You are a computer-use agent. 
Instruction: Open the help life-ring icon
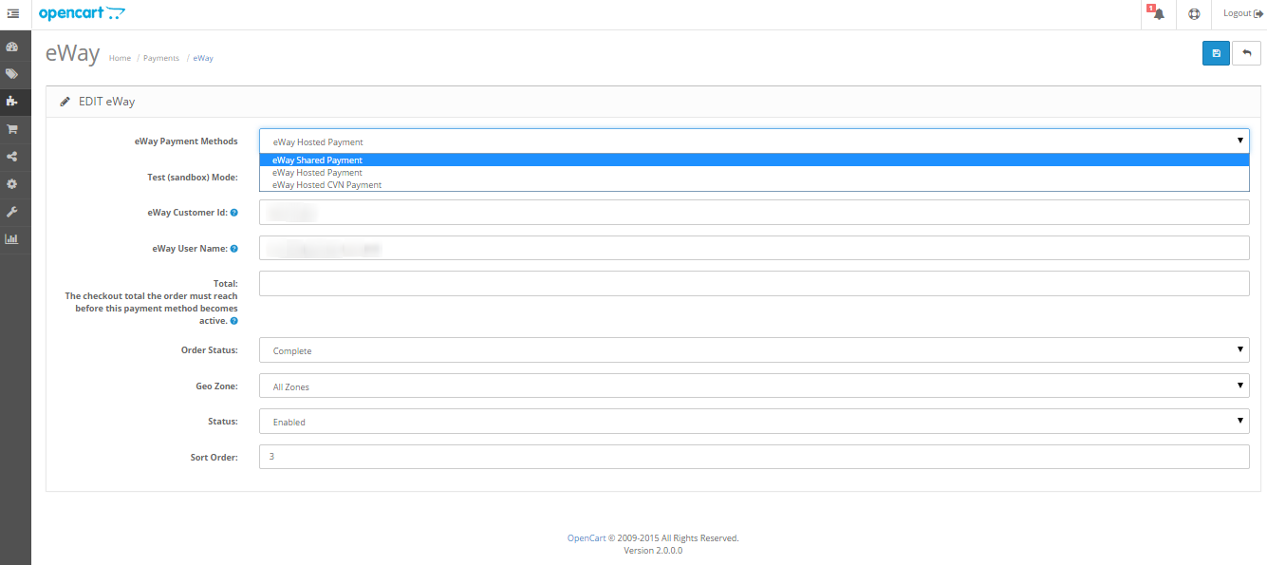coord(1194,13)
